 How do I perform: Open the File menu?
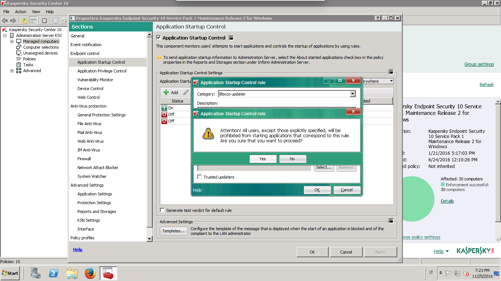point(6,12)
